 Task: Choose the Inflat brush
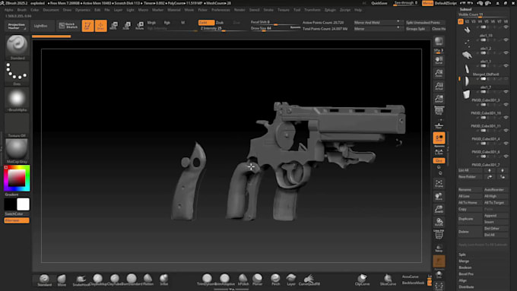(x=164, y=280)
